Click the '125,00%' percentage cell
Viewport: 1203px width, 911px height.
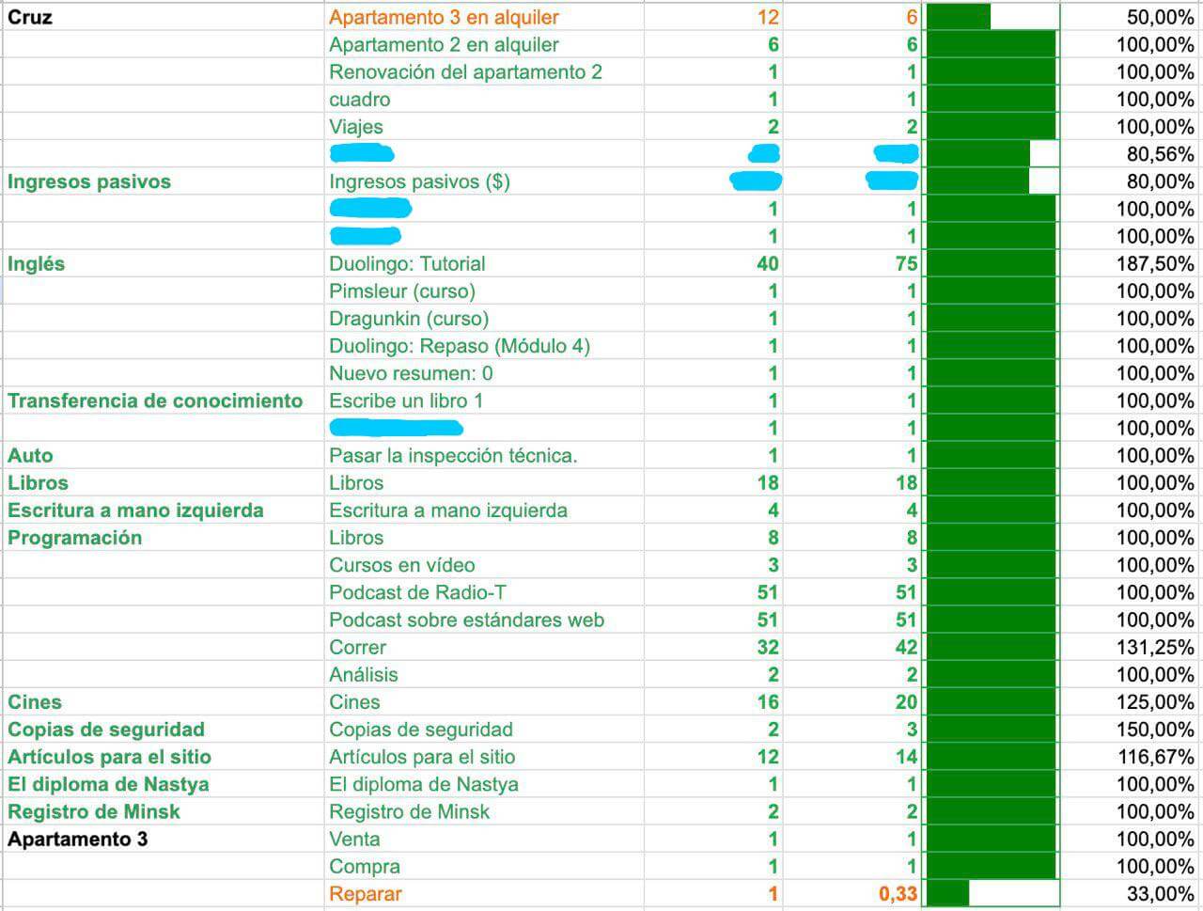tap(1131, 701)
